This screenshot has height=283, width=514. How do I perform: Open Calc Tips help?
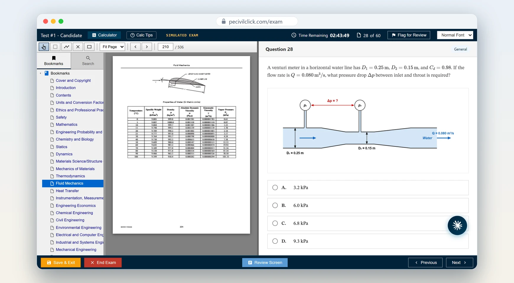pos(141,35)
